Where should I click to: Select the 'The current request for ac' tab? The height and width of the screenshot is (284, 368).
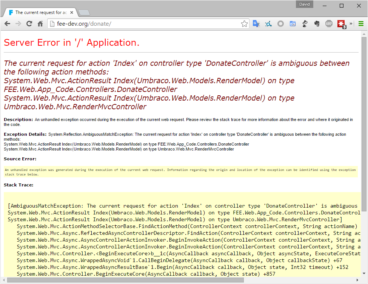click(x=41, y=12)
